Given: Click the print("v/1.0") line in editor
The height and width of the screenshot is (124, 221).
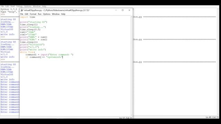Looking at the screenshot, I should coord(29,47).
